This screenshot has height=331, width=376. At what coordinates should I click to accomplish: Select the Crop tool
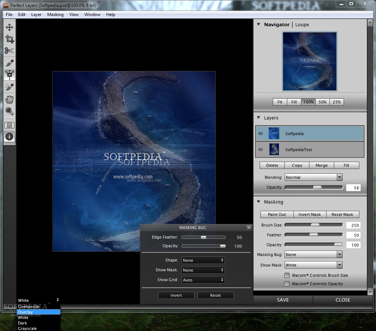point(9,39)
